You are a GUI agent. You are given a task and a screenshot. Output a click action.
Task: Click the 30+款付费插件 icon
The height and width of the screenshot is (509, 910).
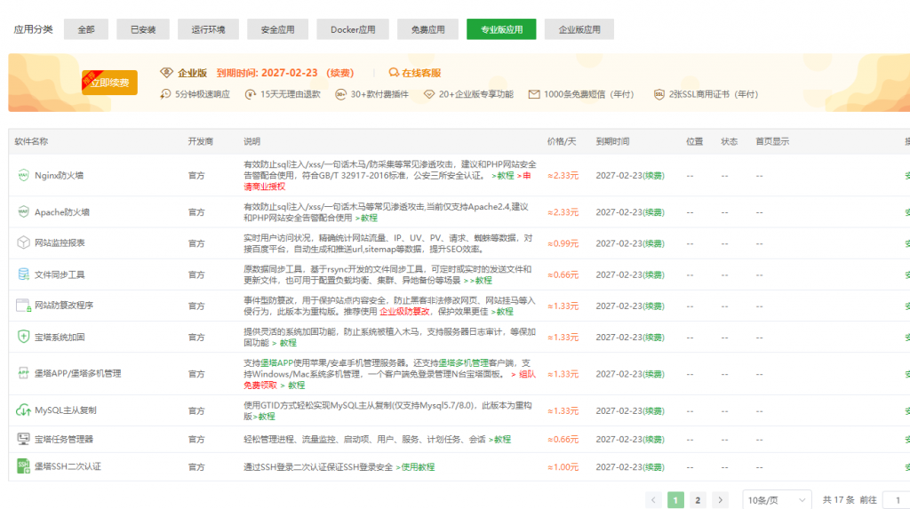click(x=340, y=94)
